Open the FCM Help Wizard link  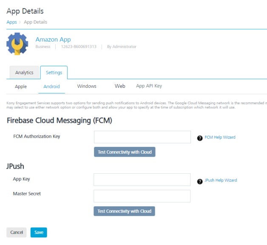[x=220, y=137]
